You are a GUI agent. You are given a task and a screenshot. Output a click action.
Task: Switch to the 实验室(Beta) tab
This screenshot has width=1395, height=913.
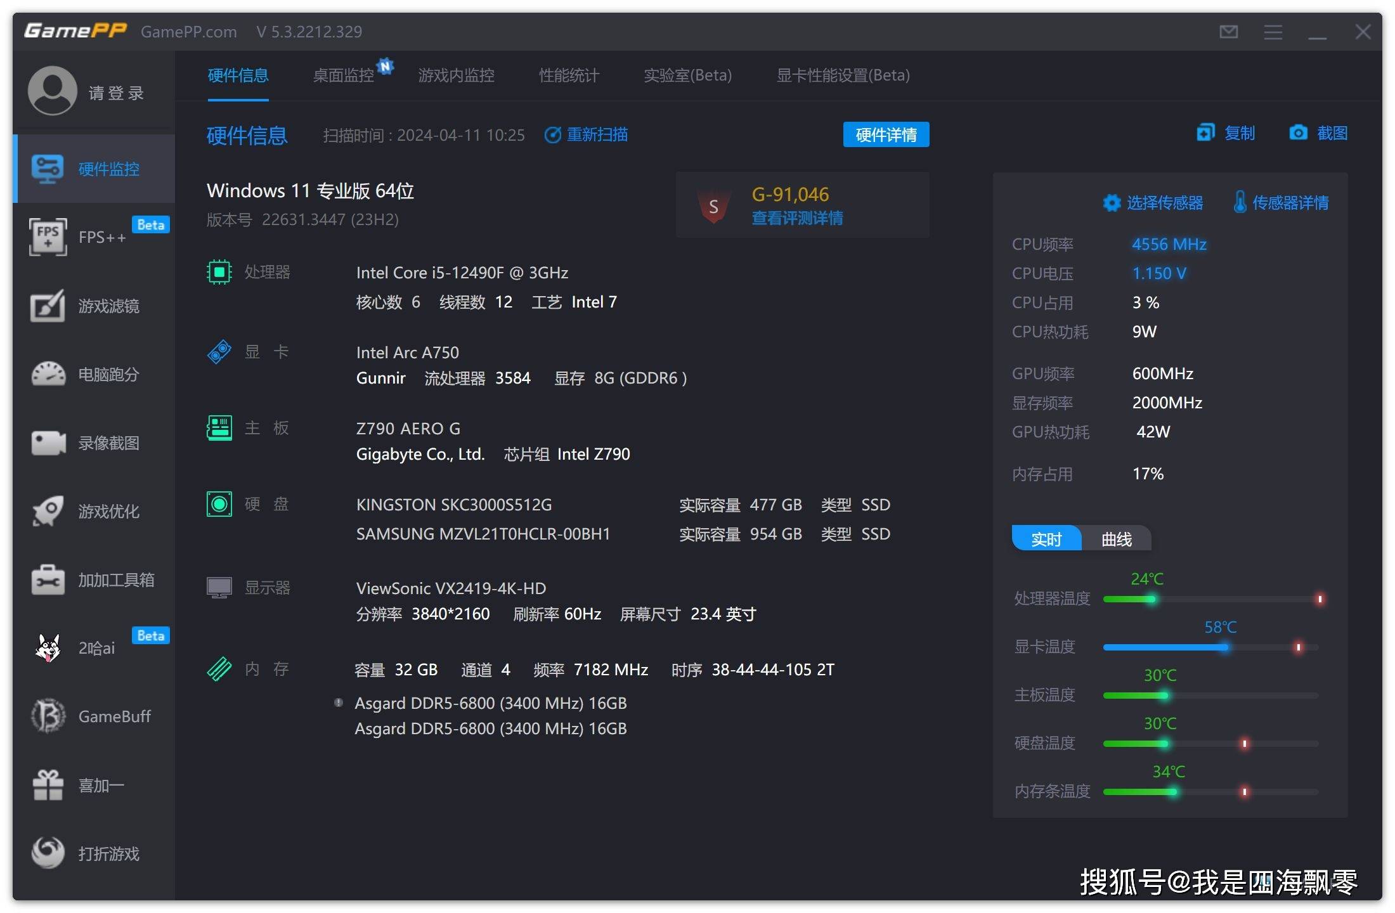(688, 75)
